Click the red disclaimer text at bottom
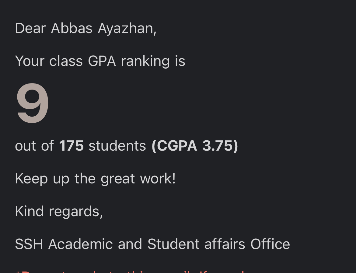The height and width of the screenshot is (273, 356). click(130, 271)
